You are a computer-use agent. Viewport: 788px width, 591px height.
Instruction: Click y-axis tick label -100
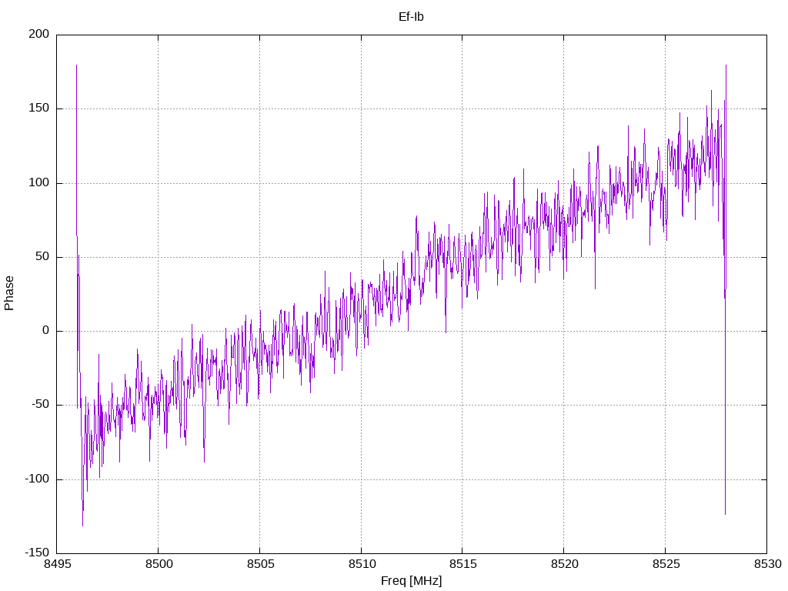[37, 479]
